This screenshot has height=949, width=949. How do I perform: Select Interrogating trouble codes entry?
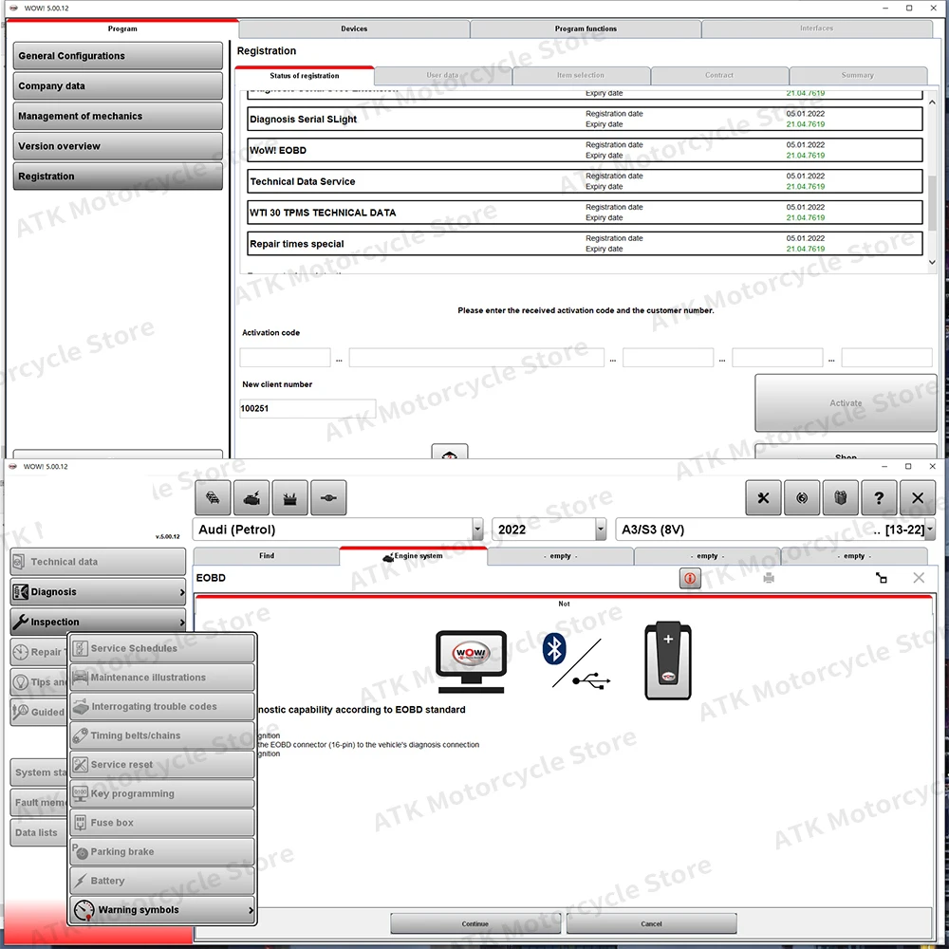[x=162, y=706]
